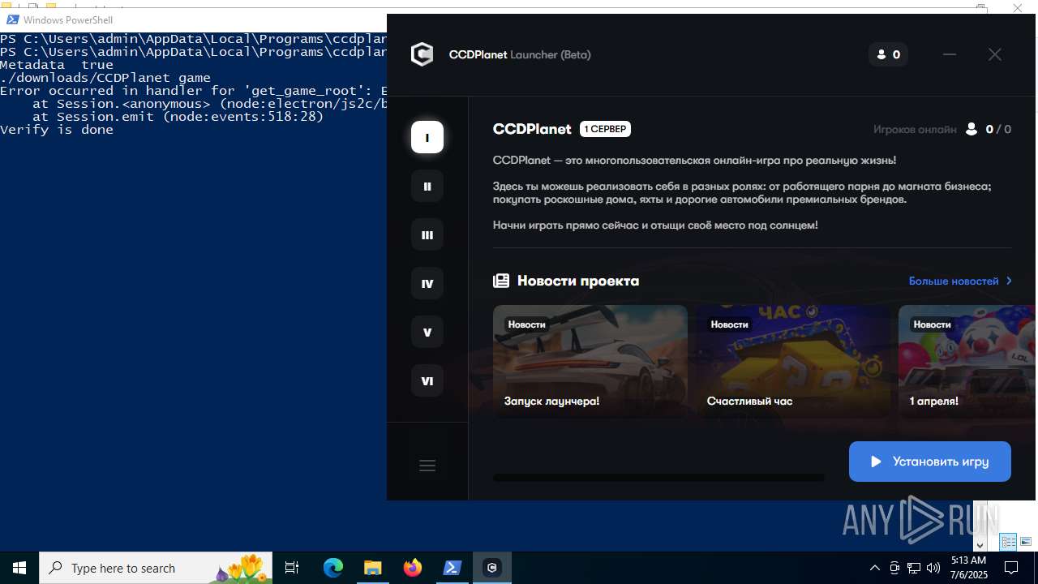Viewport: 1038px width, 584px height.
Task: Minimize the CCDPlanet Launcher window
Action: 950,54
